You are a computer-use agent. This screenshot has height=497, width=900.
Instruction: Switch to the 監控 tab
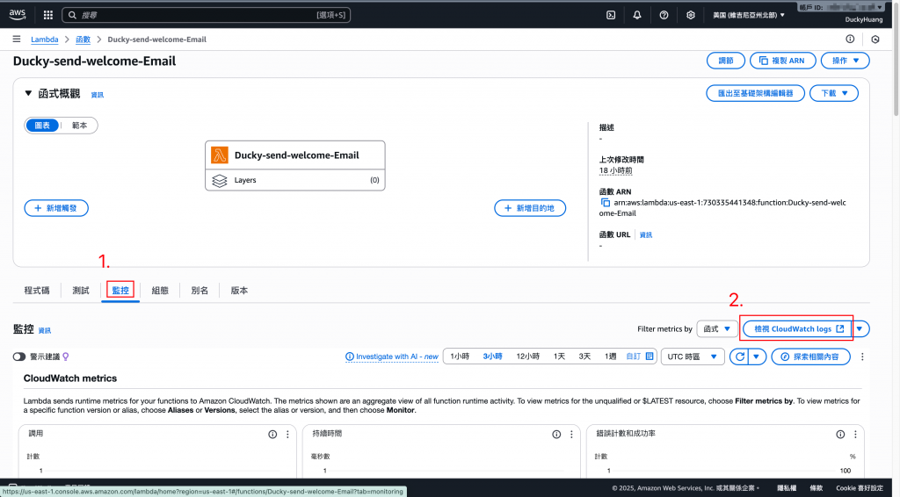[120, 291]
